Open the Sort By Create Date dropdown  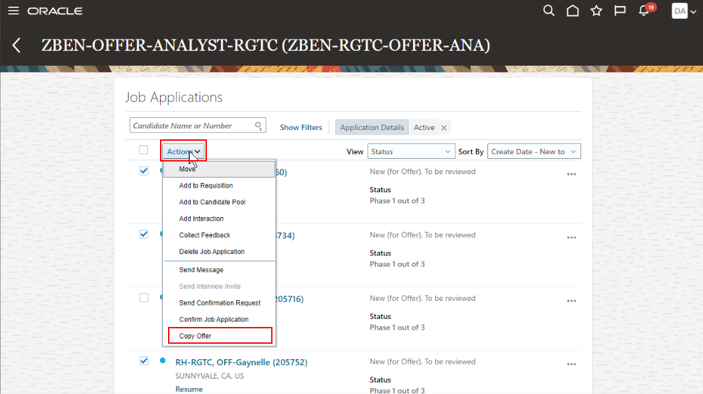(x=534, y=151)
